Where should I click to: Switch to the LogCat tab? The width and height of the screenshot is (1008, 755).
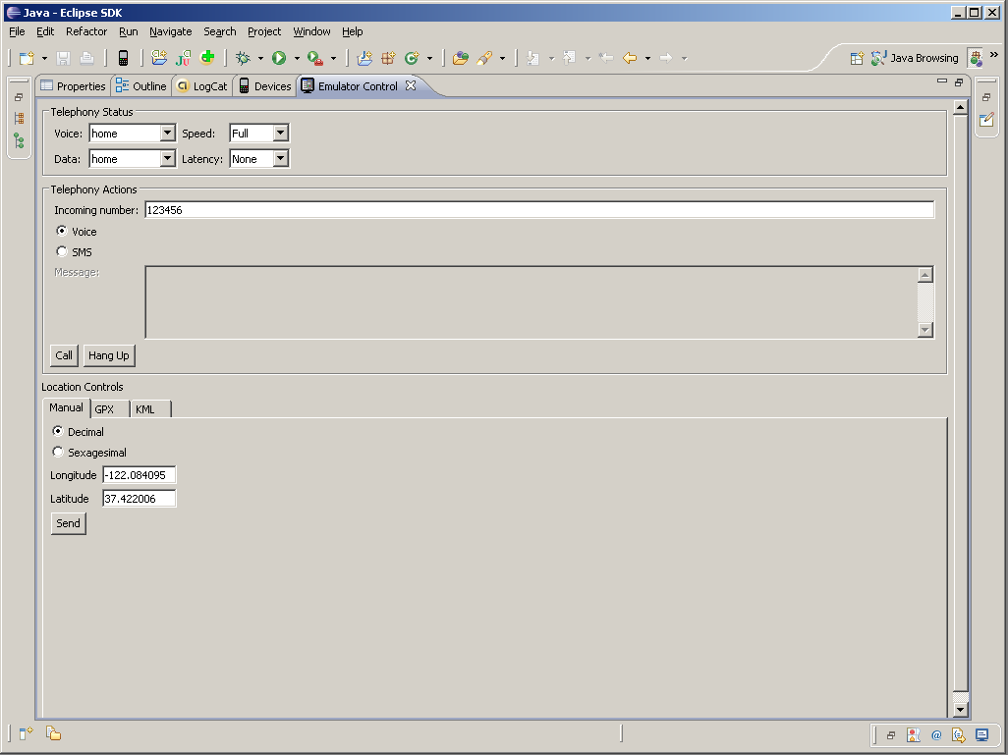click(x=202, y=86)
